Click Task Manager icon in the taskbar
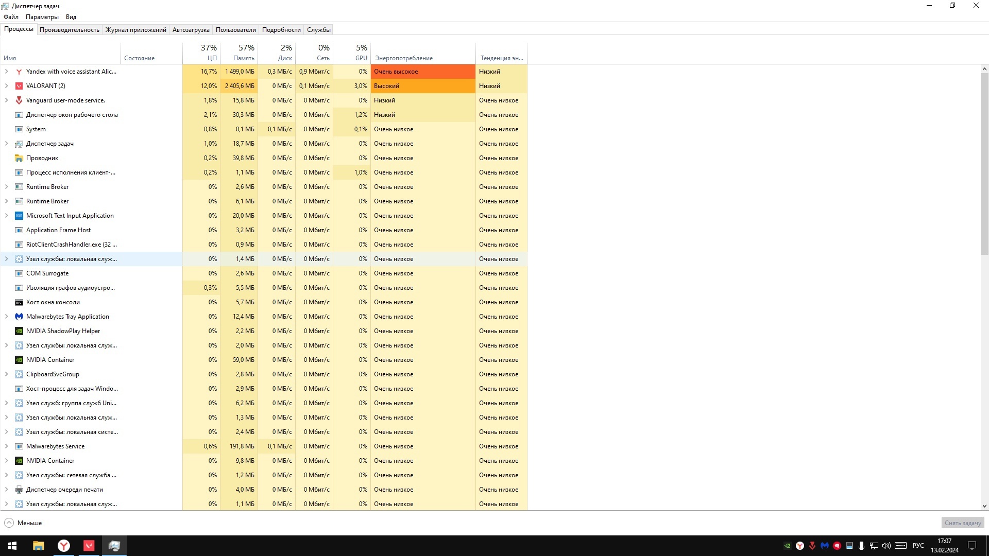 (114, 546)
